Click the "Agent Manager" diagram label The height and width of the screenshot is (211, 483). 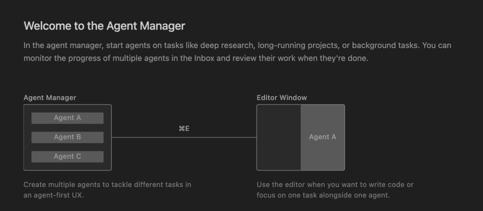tap(50, 97)
